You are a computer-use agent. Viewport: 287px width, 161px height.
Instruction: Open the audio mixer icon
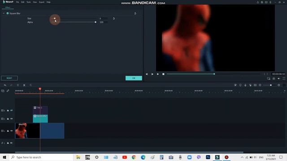pos(250,85)
